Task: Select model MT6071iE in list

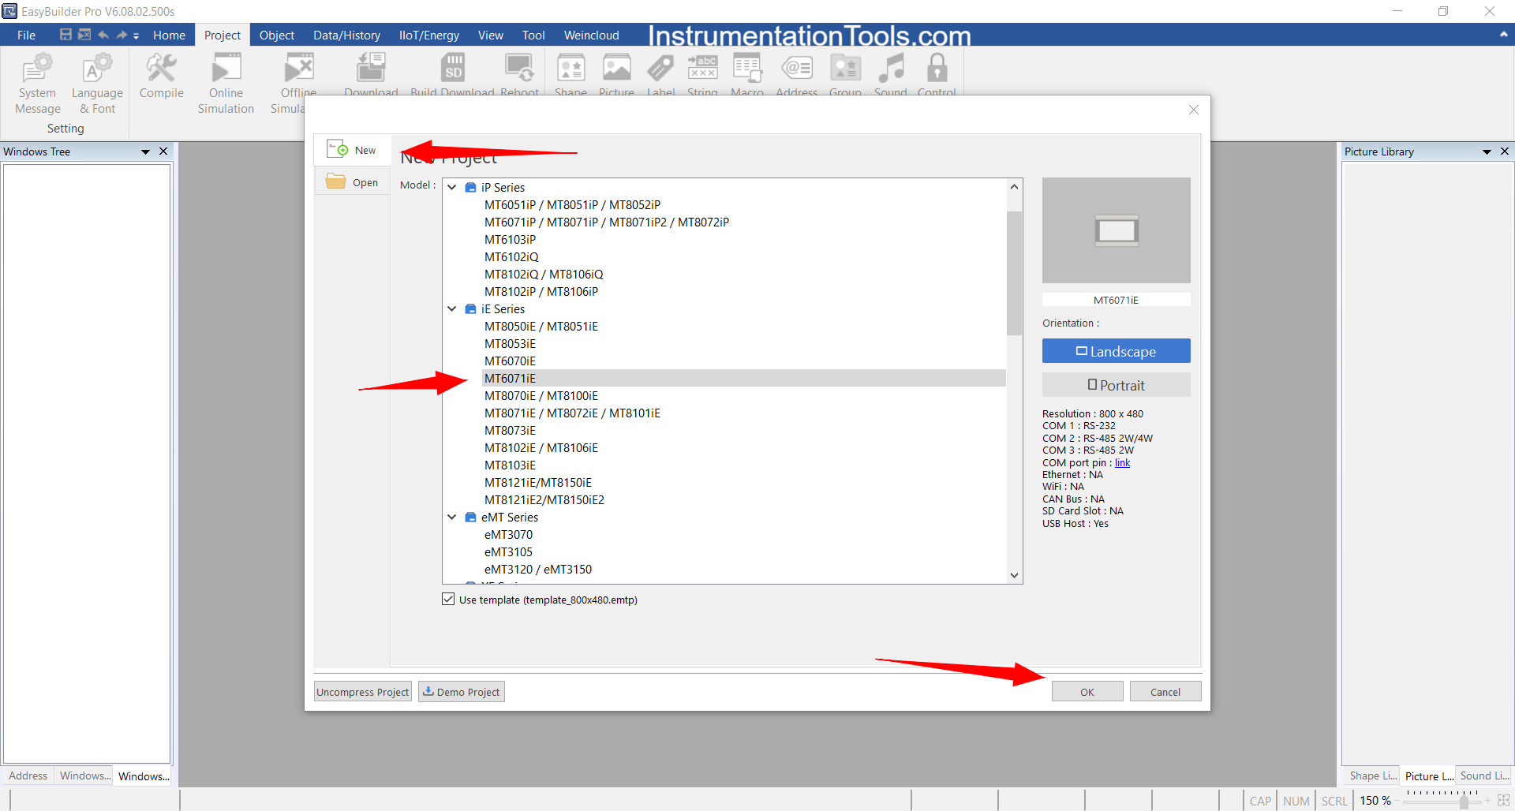Action: coord(743,378)
